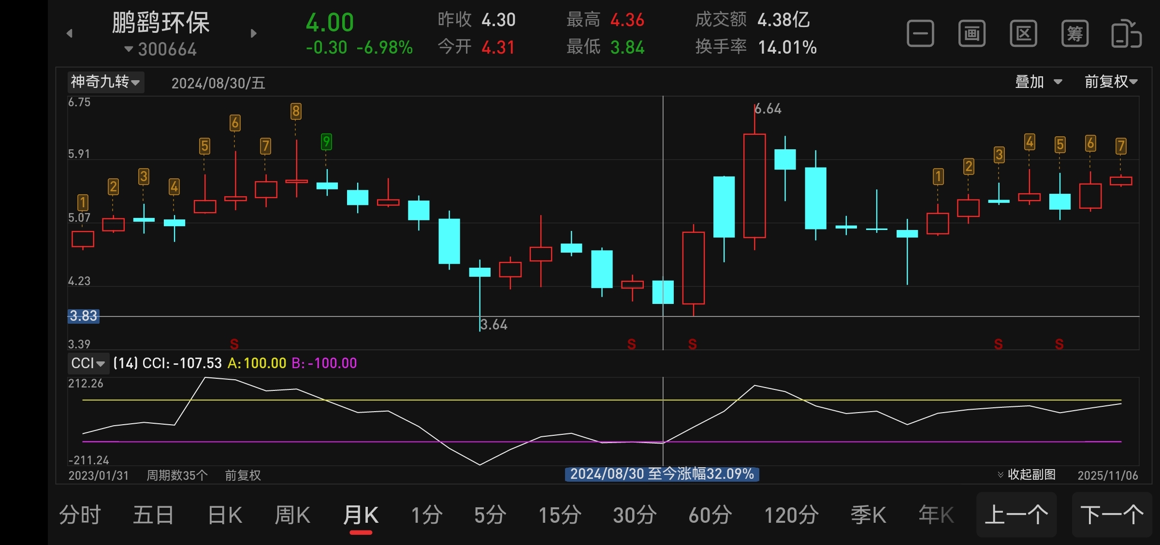Open the 筹 chip distribution icon
This screenshot has width=1160, height=545.
point(1074,34)
